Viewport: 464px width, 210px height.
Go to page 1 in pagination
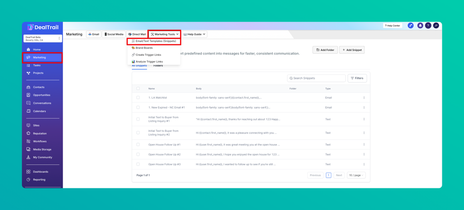(328, 175)
